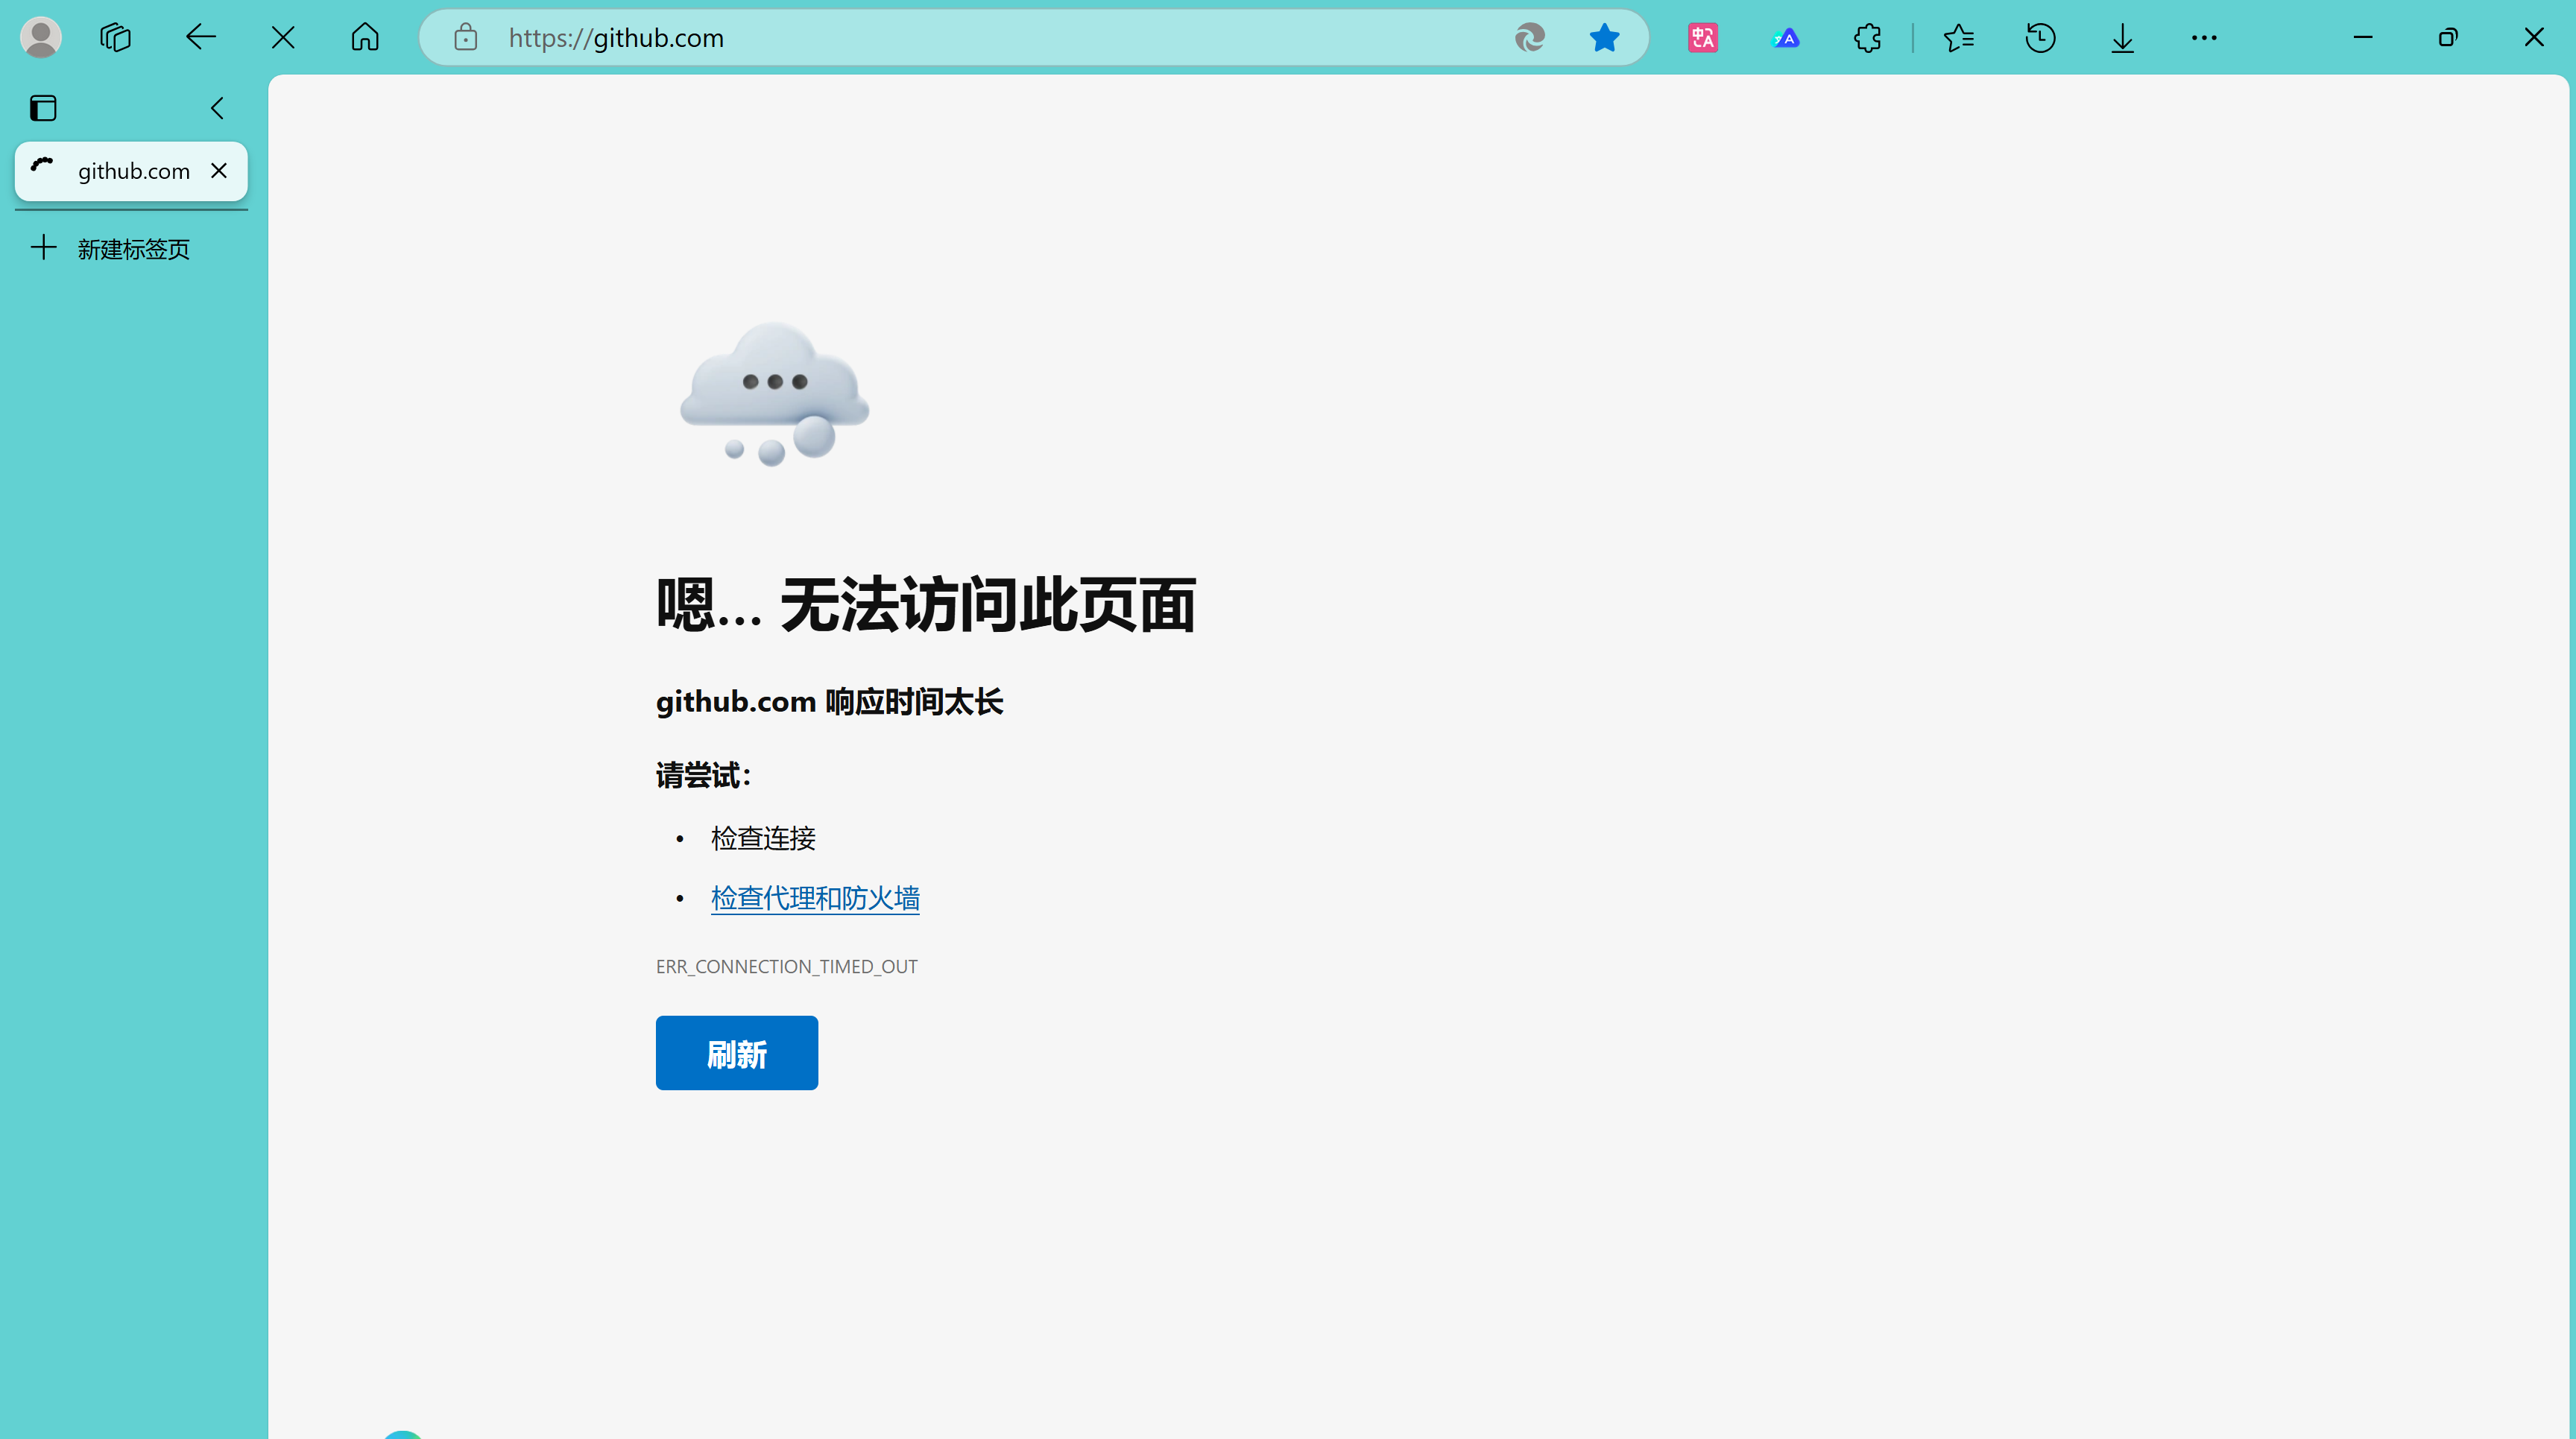
Task: Go back with the back arrow
Action: 201,38
